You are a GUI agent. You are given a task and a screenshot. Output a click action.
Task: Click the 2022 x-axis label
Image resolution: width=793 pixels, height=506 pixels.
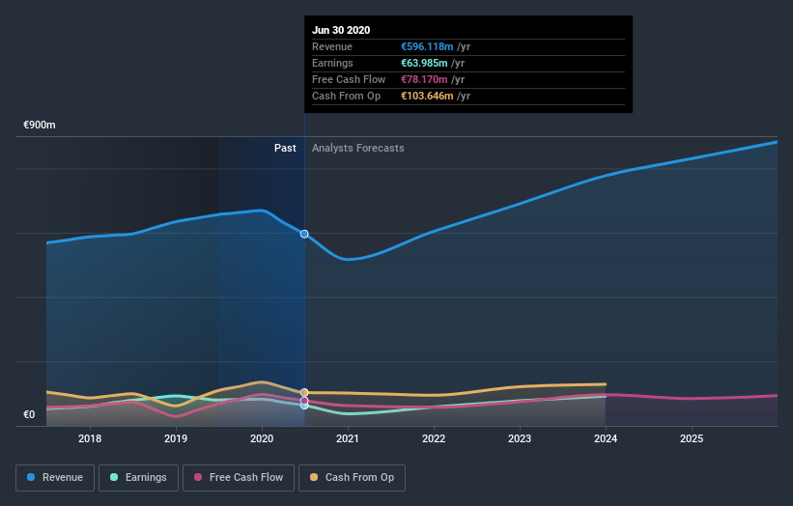434,438
